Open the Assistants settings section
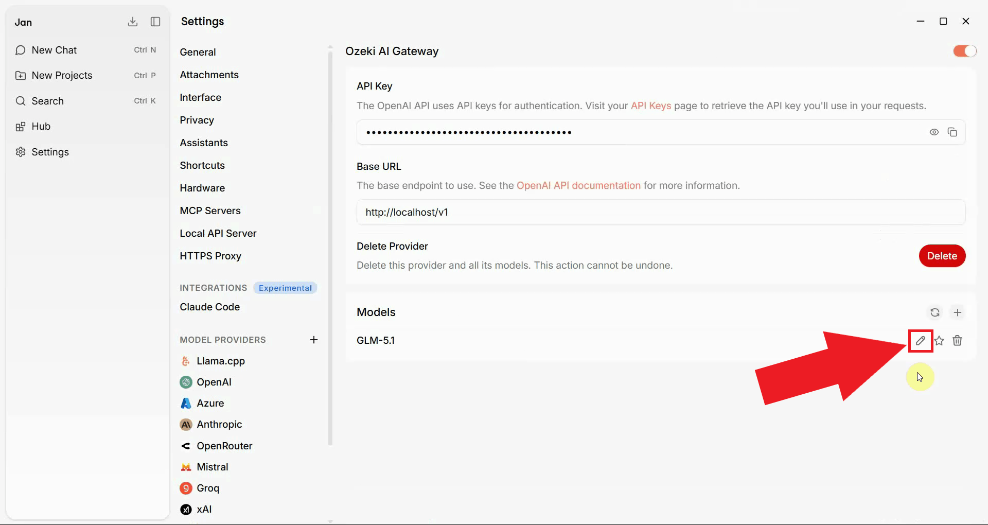Screen dimensions: 988x525 tap(204, 143)
